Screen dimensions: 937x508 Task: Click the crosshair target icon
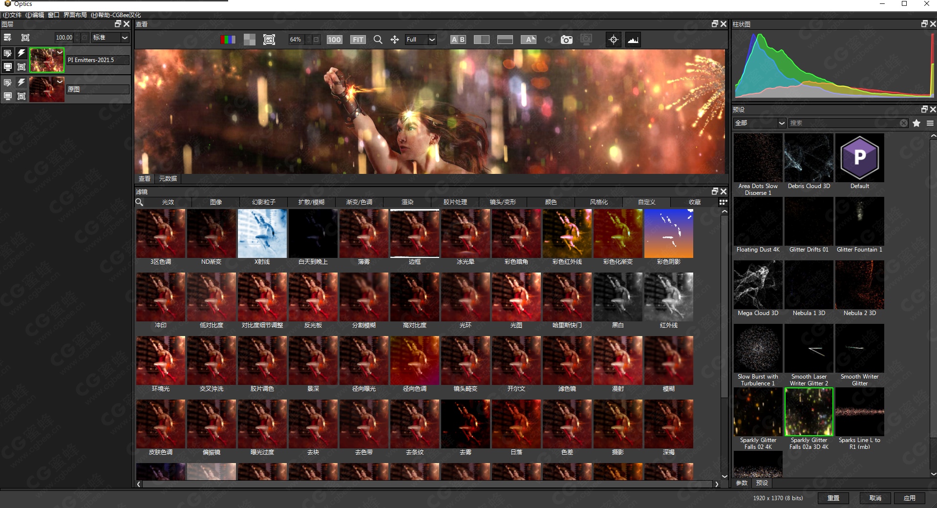coord(614,40)
